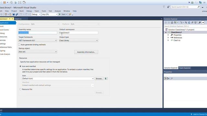Open the Analyze menu
This screenshot has width=207, height=116.
[x=58, y=11]
